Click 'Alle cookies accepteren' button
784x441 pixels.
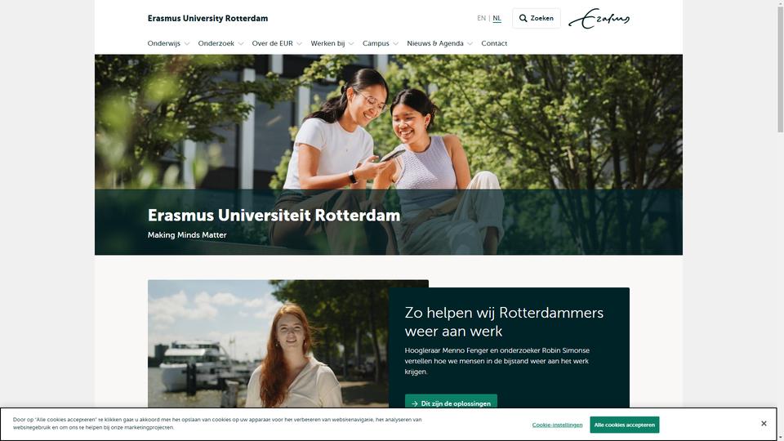pyautogui.click(x=625, y=425)
